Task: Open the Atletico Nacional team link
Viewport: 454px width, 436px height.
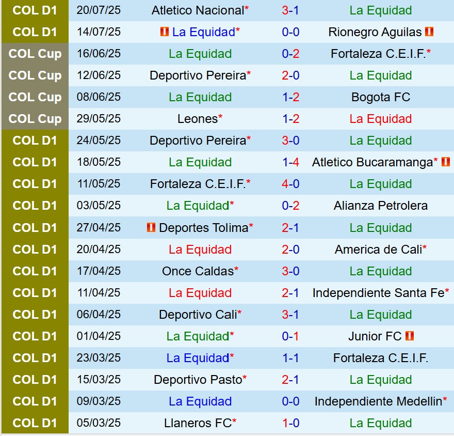Action: (x=198, y=10)
